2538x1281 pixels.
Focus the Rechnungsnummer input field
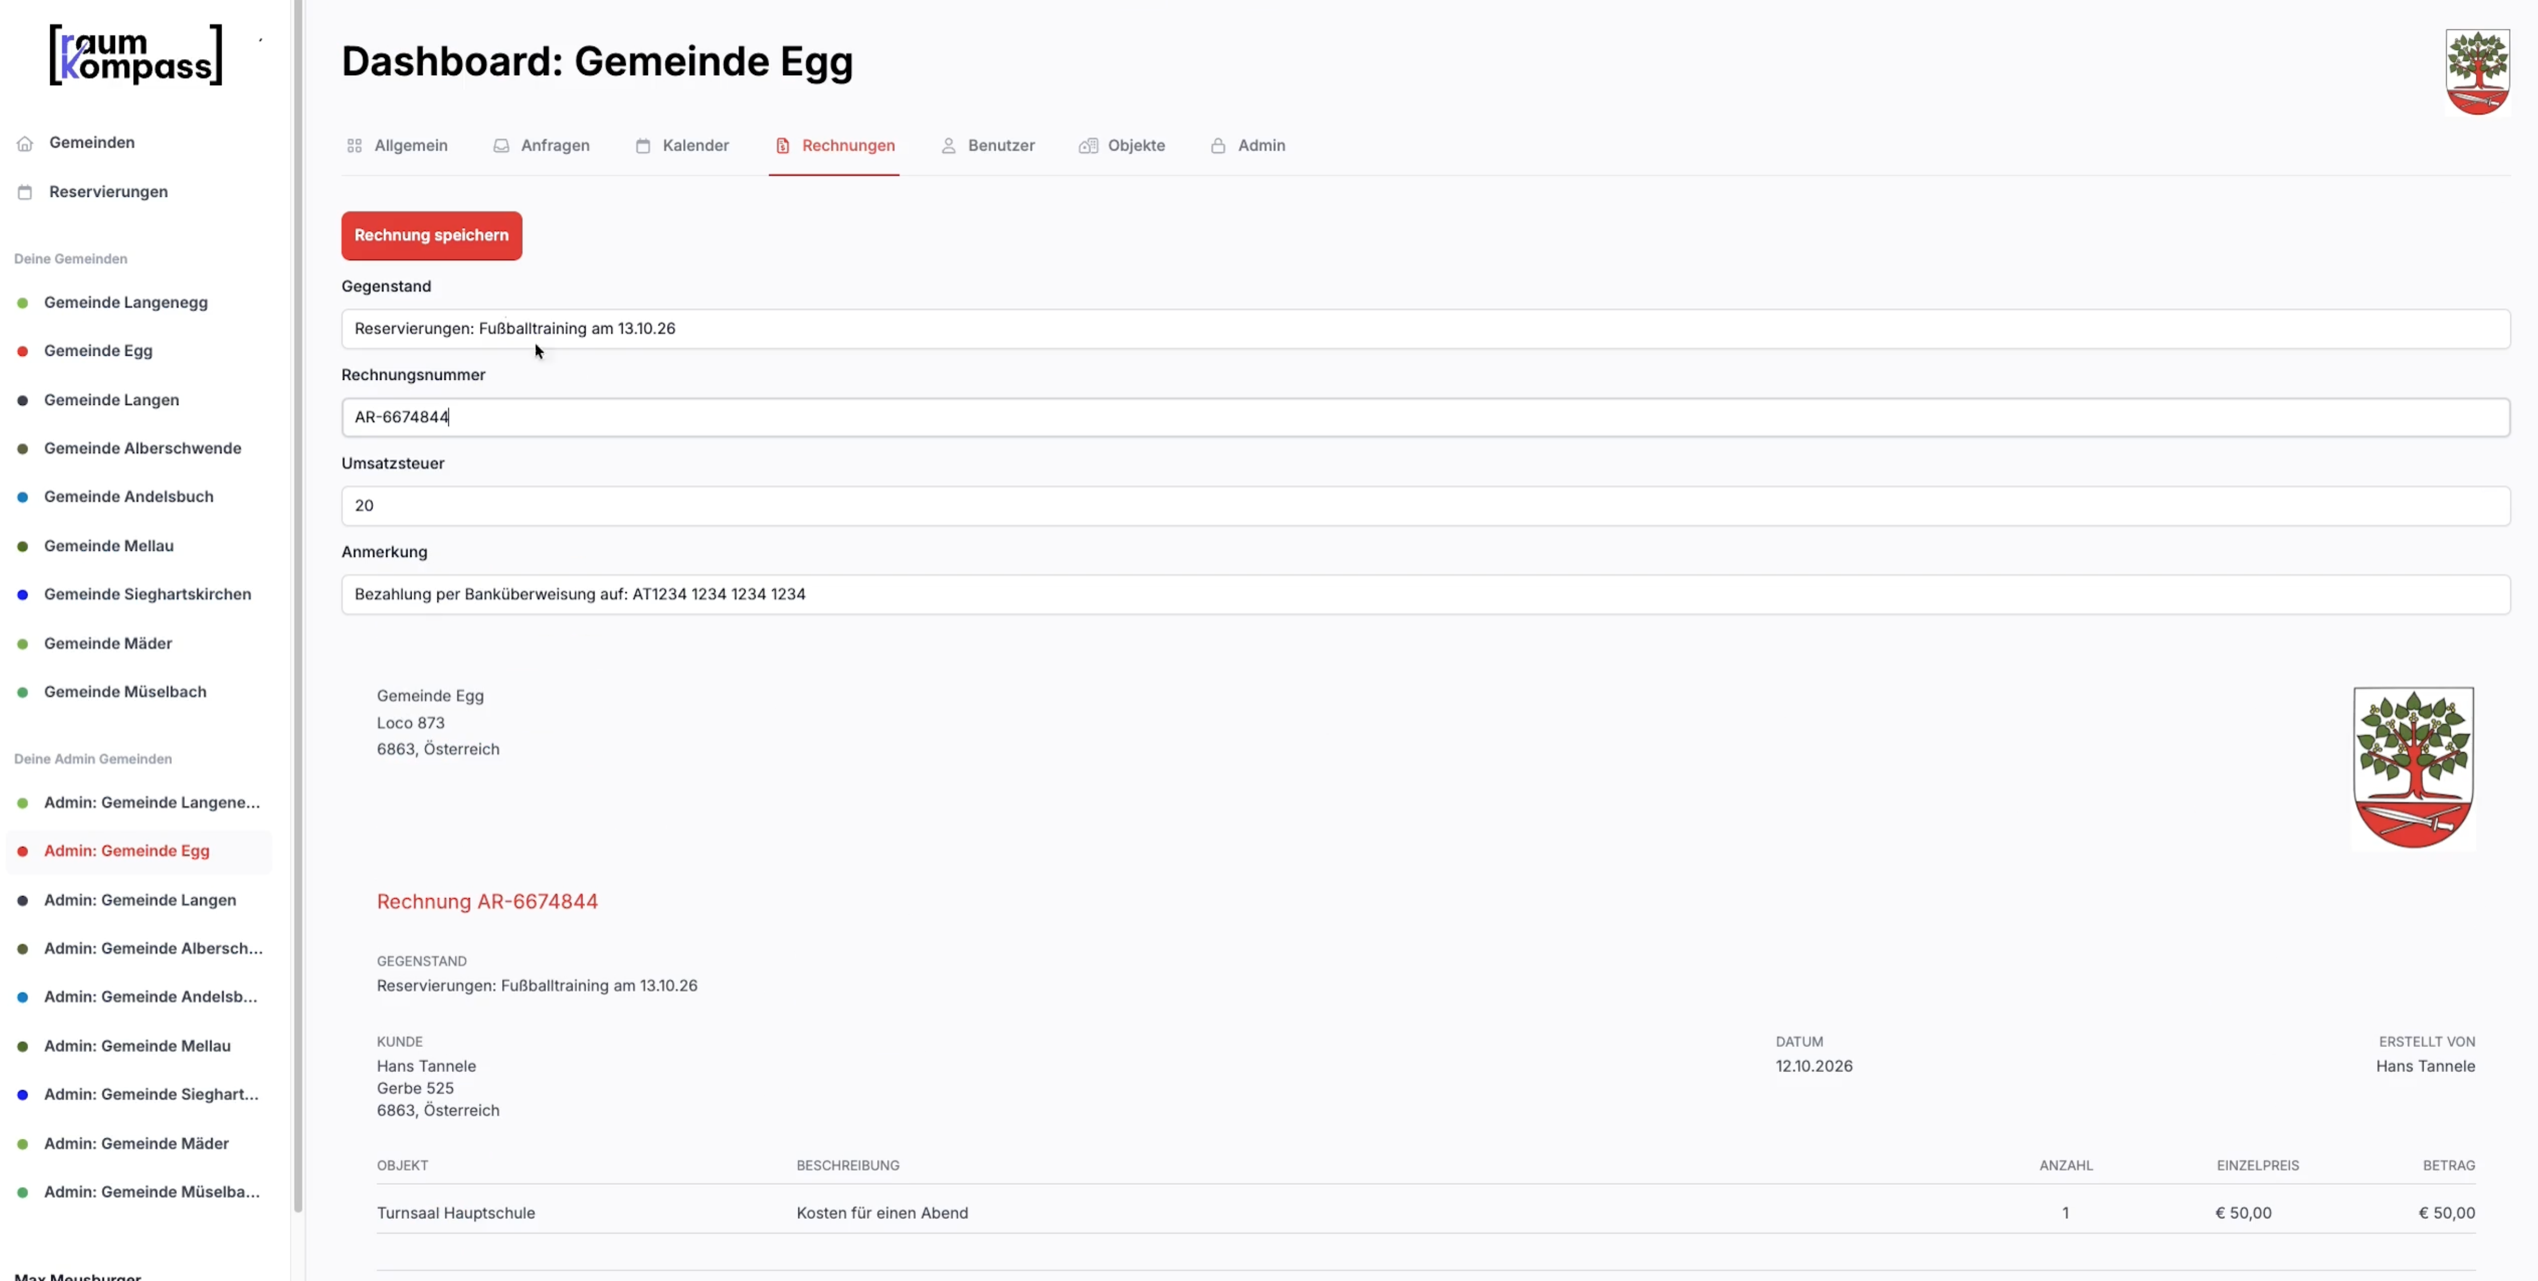coord(1426,418)
